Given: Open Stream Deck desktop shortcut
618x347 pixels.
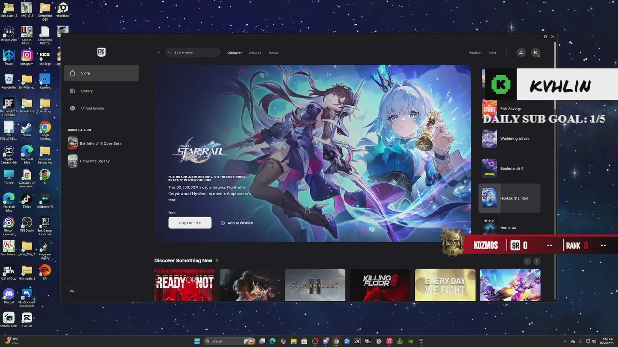Looking at the screenshot, I should pos(9,34).
